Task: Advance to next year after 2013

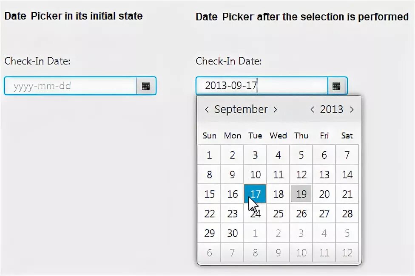Action: tap(352, 110)
